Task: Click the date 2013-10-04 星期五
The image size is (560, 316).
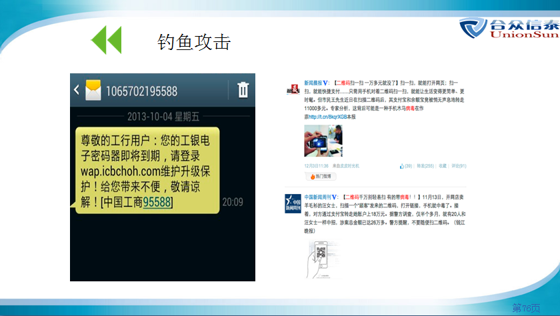Action: pyautogui.click(x=163, y=117)
